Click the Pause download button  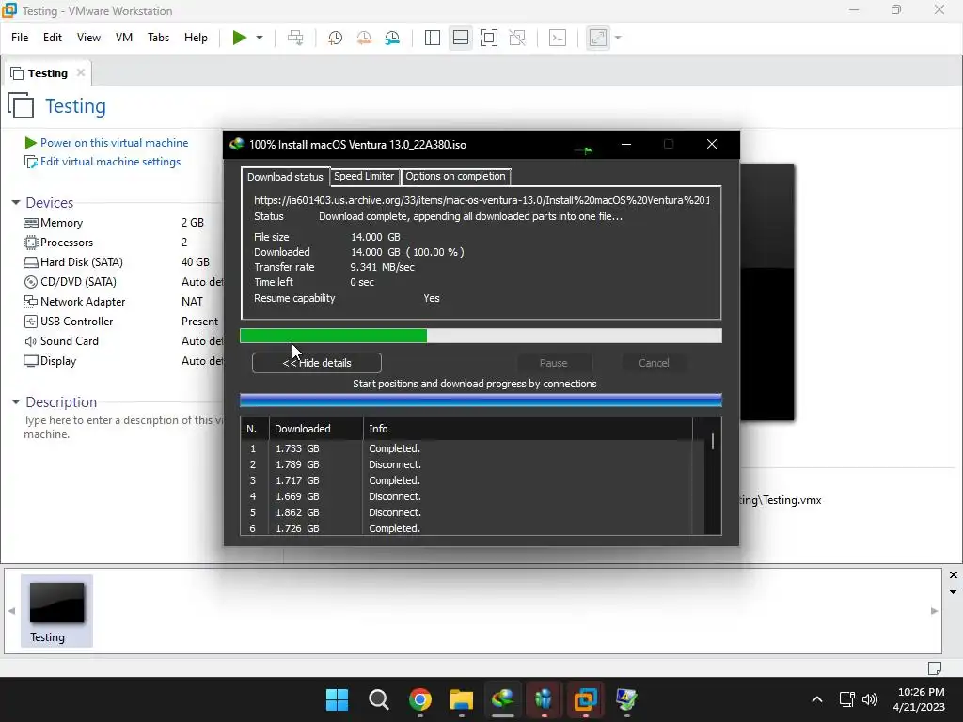(x=553, y=363)
